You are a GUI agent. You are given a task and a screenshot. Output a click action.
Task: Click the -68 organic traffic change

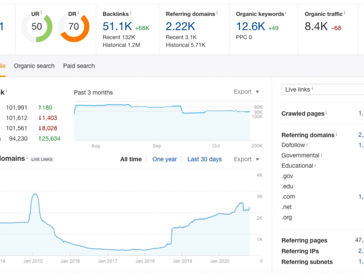click(x=336, y=28)
